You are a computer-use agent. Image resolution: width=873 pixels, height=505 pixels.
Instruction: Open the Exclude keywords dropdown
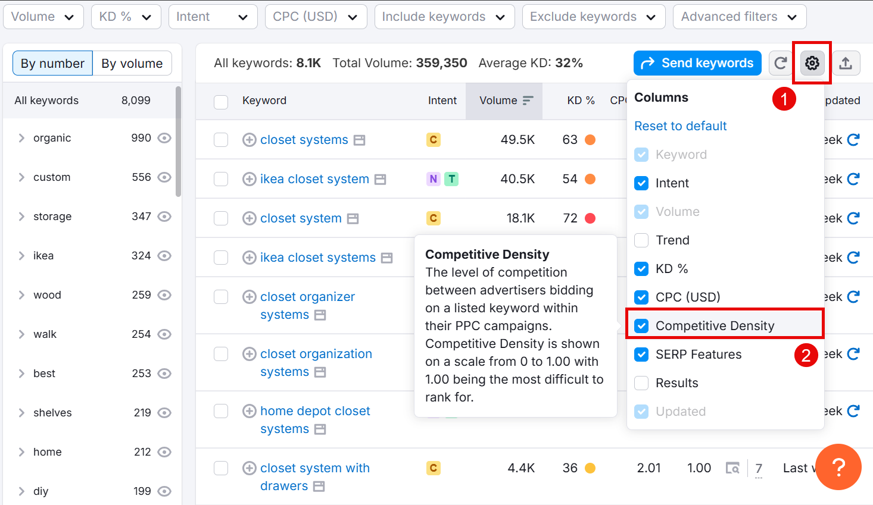pos(593,17)
